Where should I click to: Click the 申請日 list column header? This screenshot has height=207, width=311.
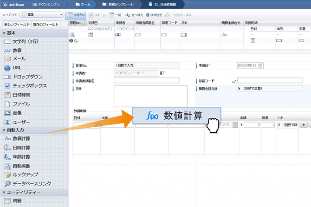coord(101,23)
